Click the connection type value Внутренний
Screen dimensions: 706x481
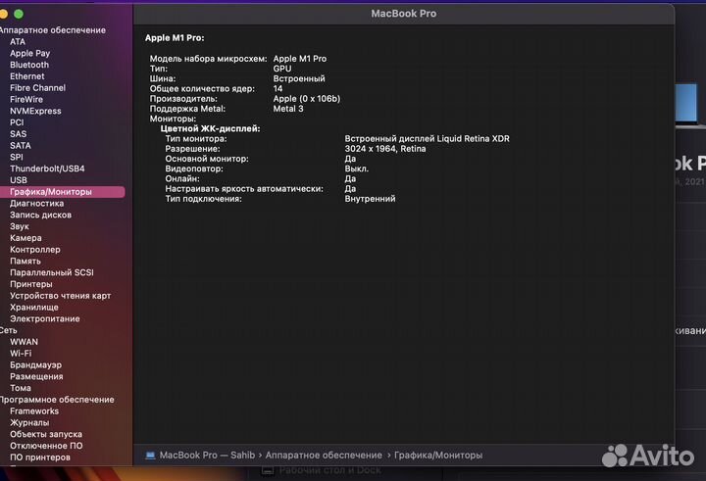(370, 199)
